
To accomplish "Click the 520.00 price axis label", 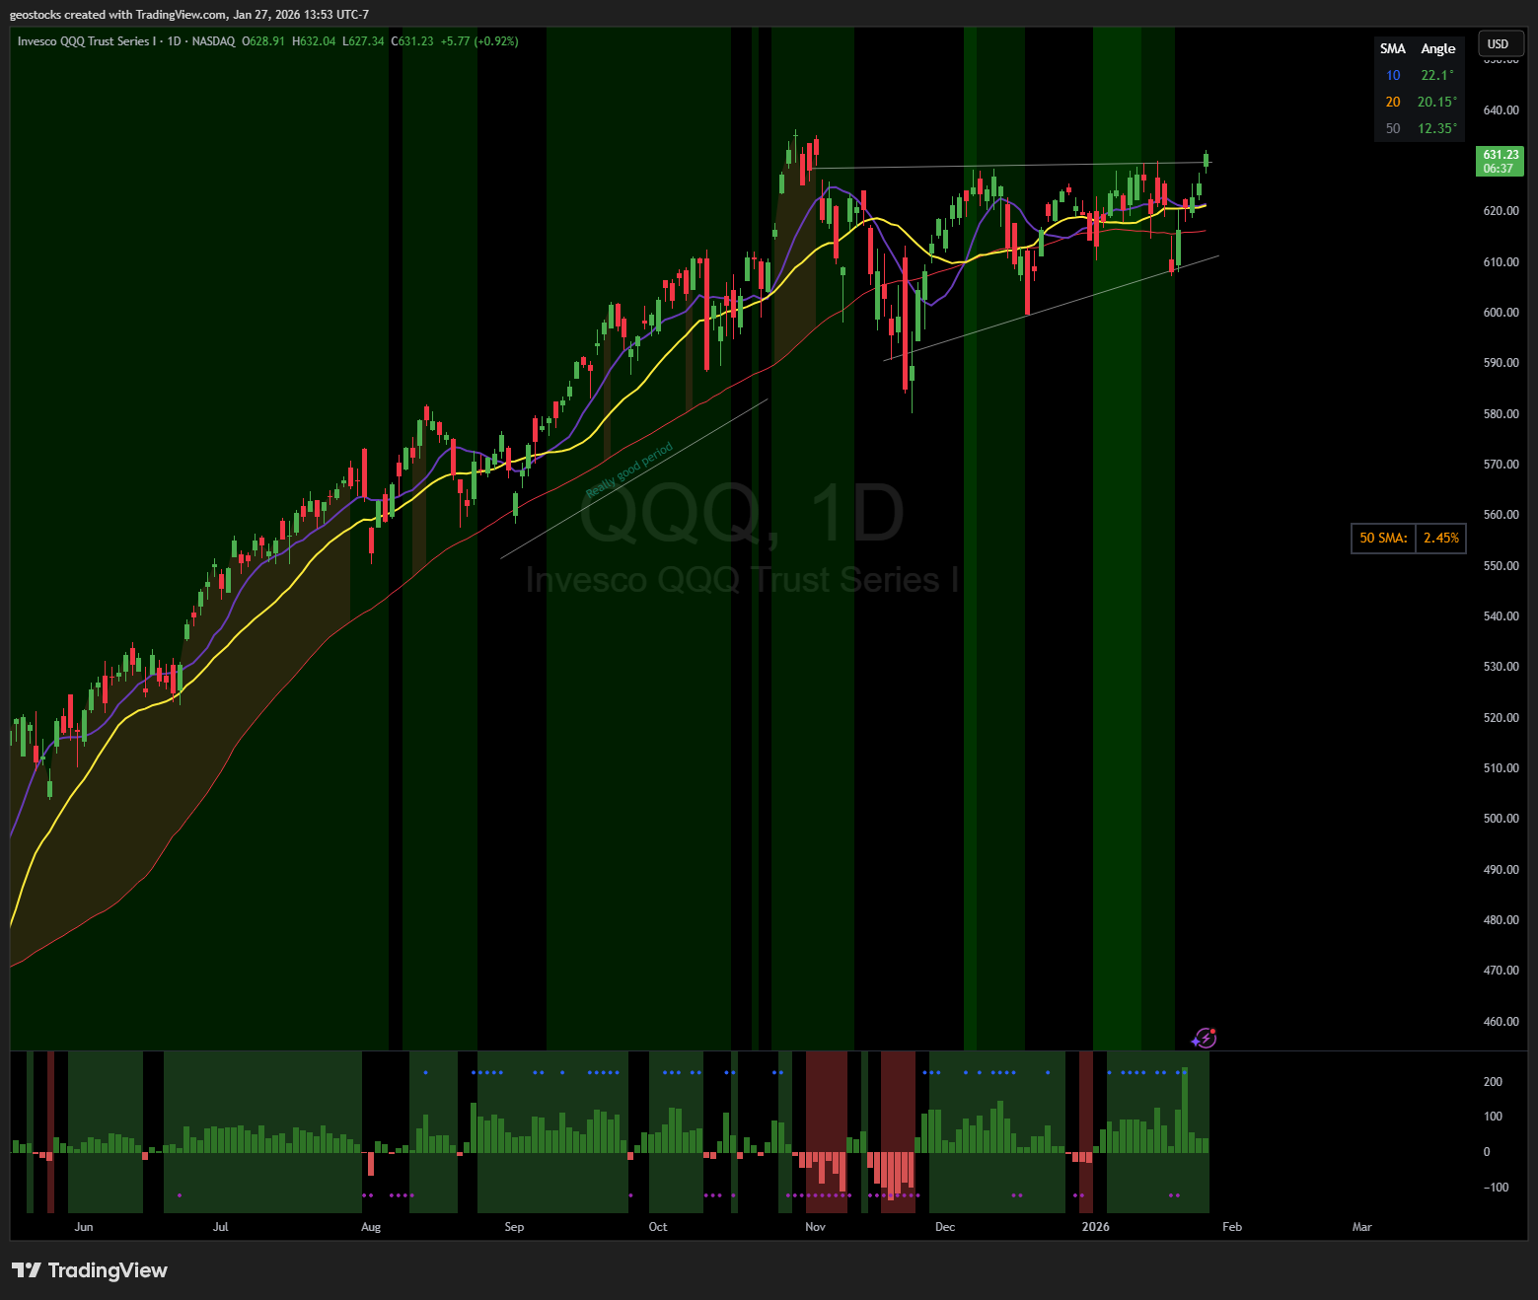I will point(1501,718).
